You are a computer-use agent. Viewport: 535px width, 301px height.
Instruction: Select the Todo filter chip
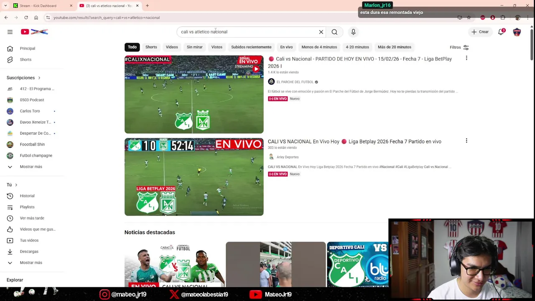(132, 47)
